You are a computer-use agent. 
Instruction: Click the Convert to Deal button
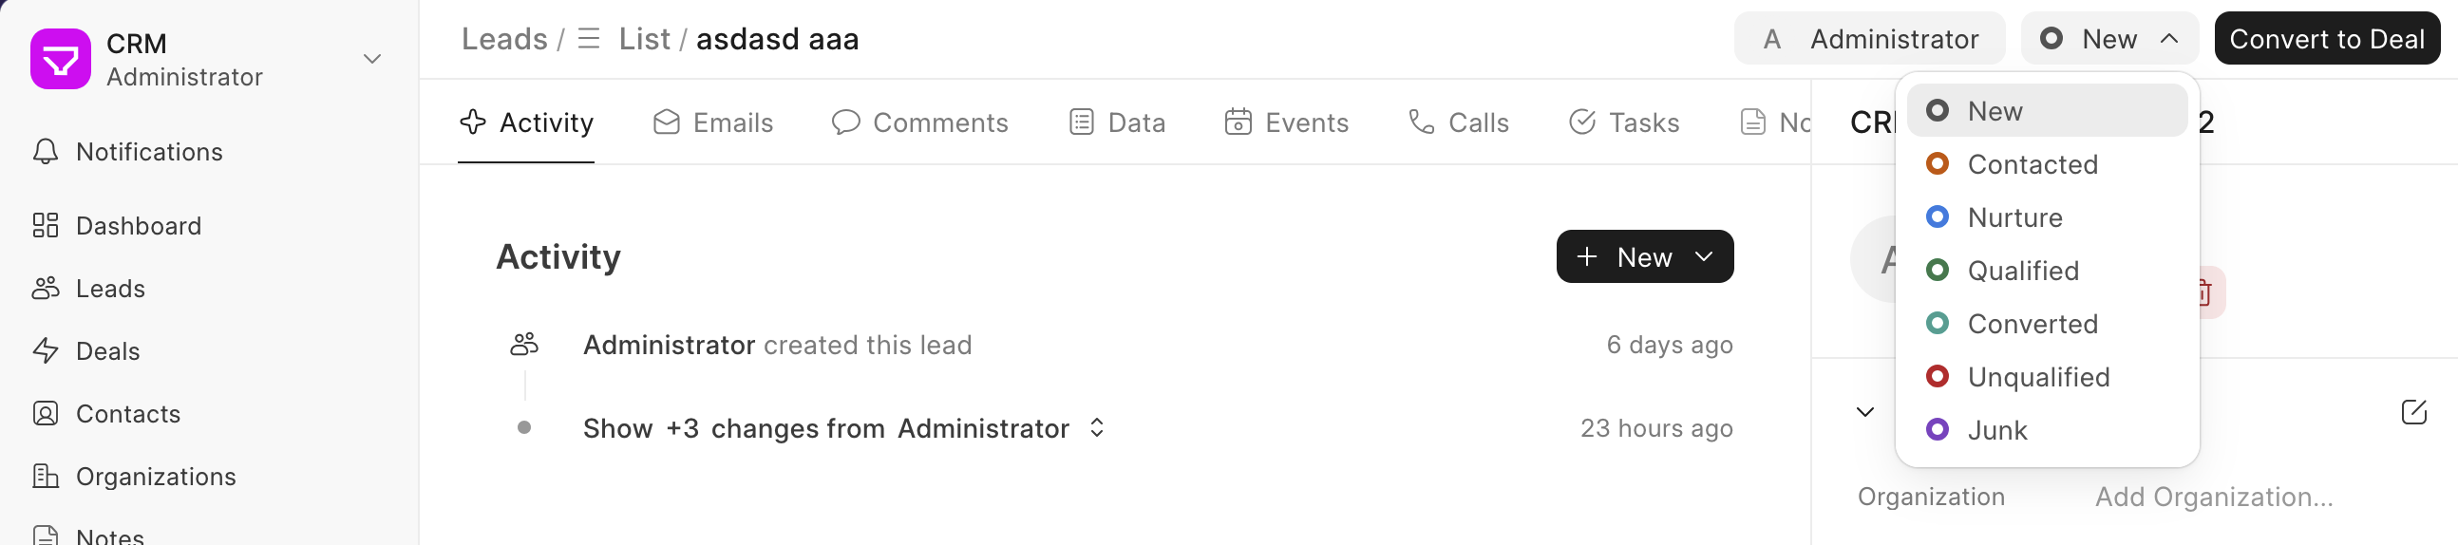tap(2326, 39)
